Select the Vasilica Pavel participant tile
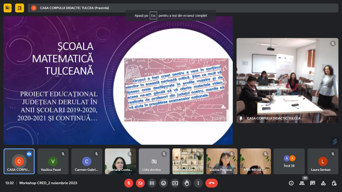This screenshot has height=192, width=342. [53, 161]
